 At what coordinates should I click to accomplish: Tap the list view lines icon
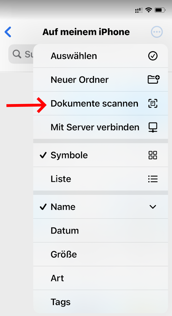click(153, 179)
